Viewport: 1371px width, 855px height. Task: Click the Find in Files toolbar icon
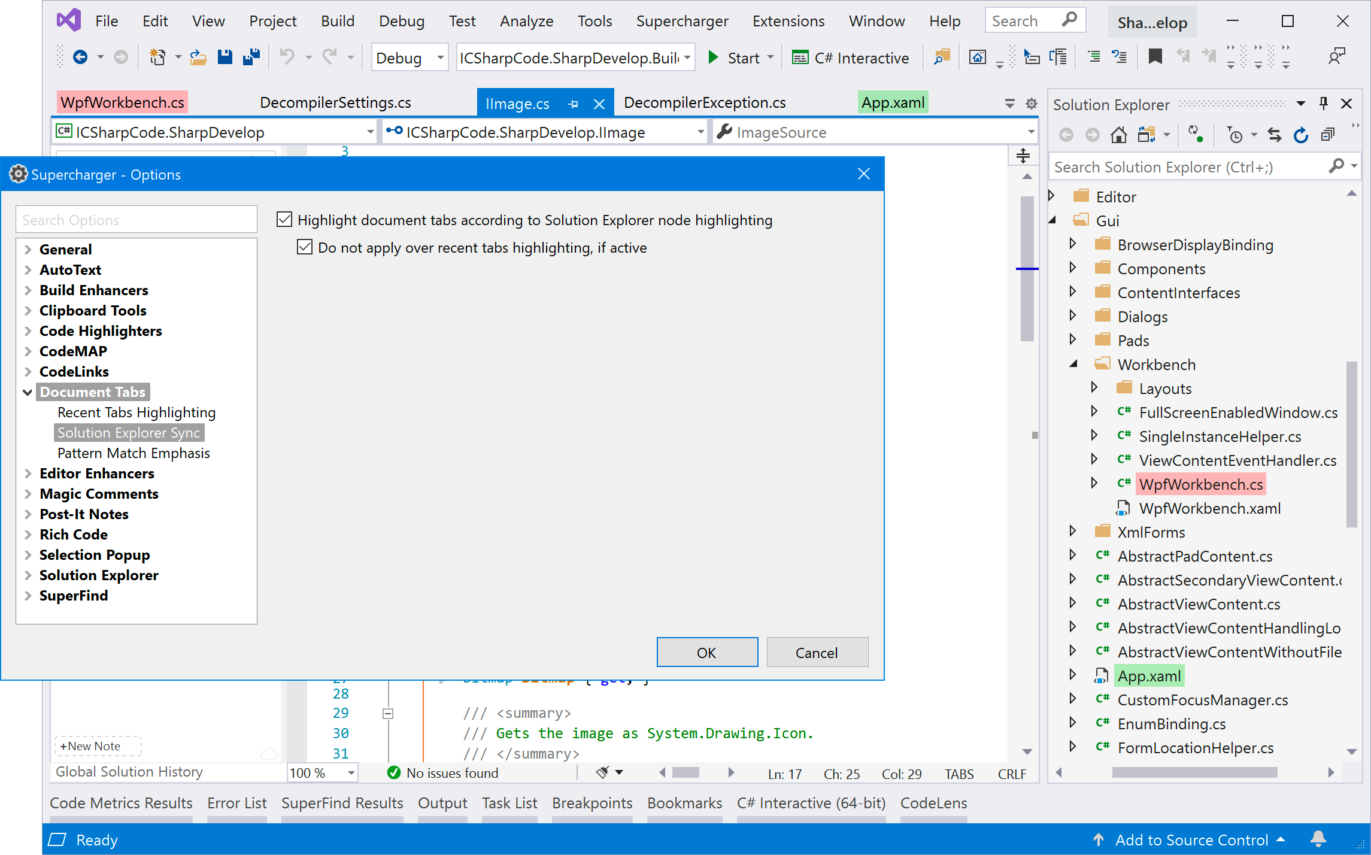pyautogui.click(x=942, y=57)
